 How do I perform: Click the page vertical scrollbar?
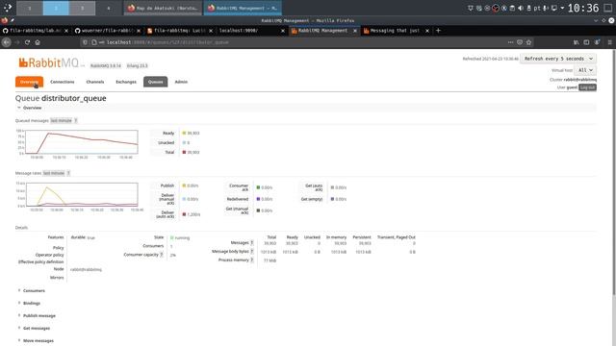pyautogui.click(x=614, y=173)
